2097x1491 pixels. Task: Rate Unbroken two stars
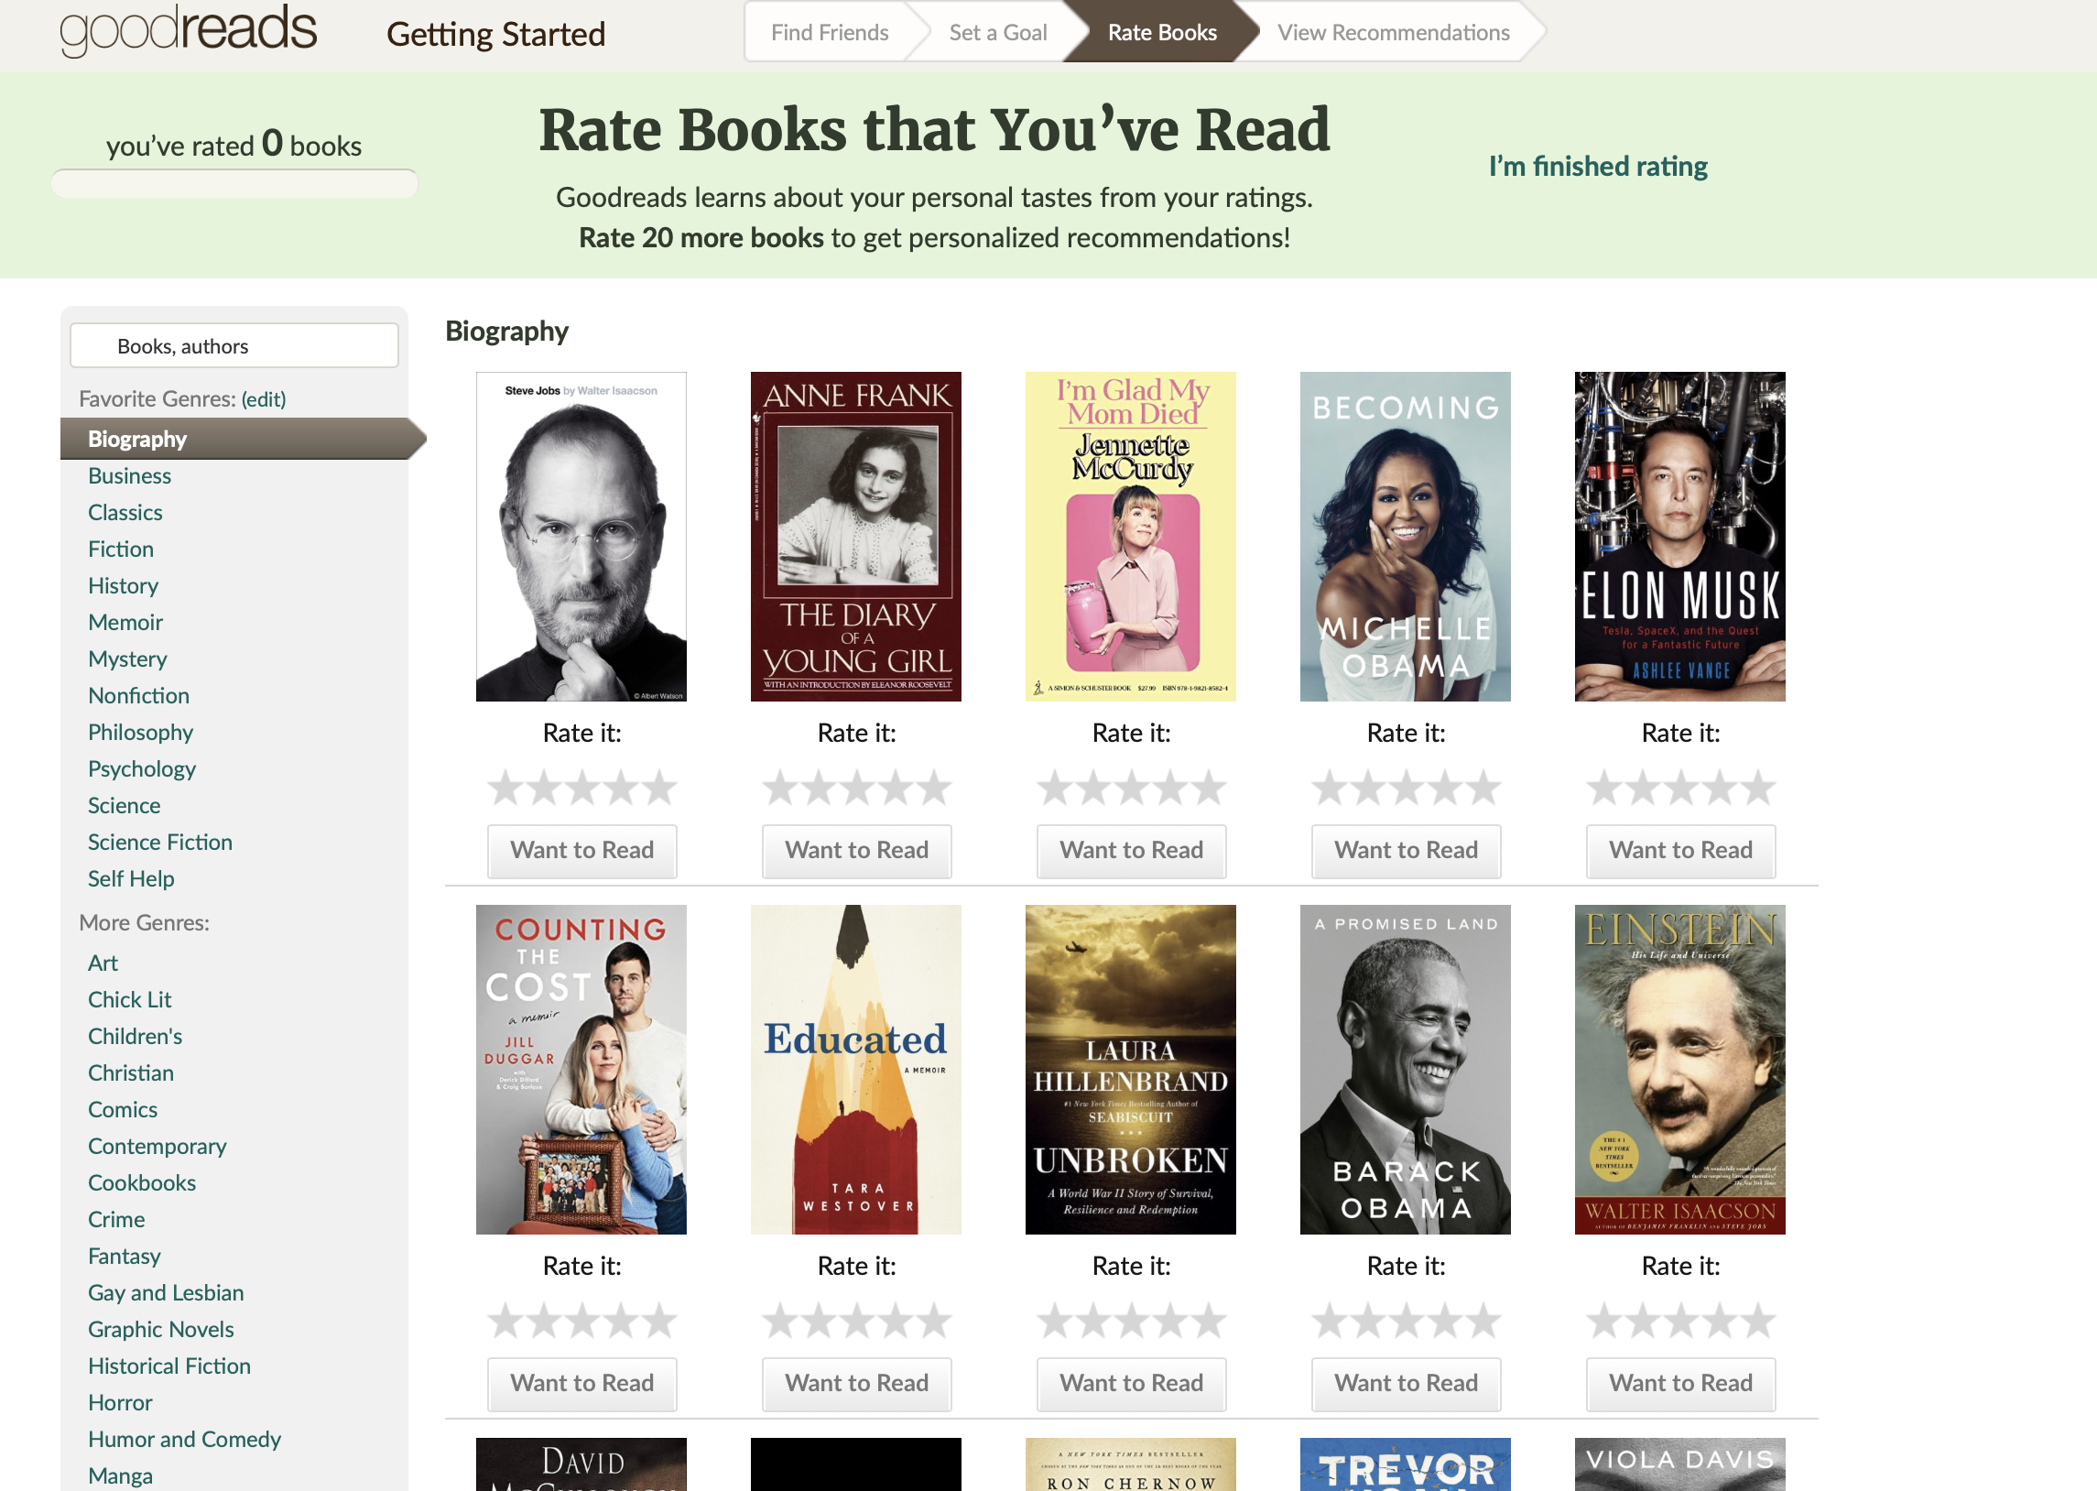(1093, 1322)
